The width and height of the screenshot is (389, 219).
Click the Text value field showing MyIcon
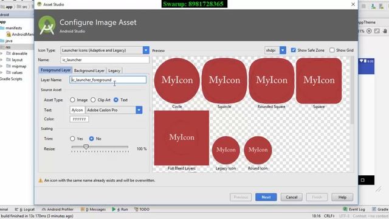77,110
